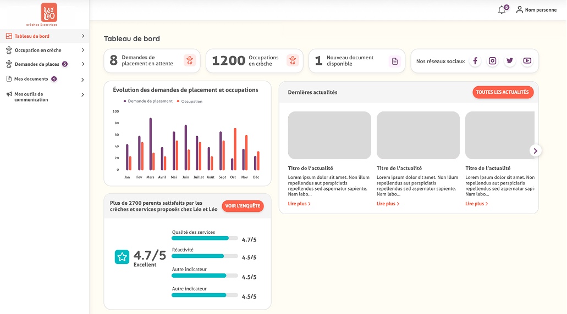
Task: Click the 4.7/5 Excellent overall rating
Action: [x=150, y=259]
